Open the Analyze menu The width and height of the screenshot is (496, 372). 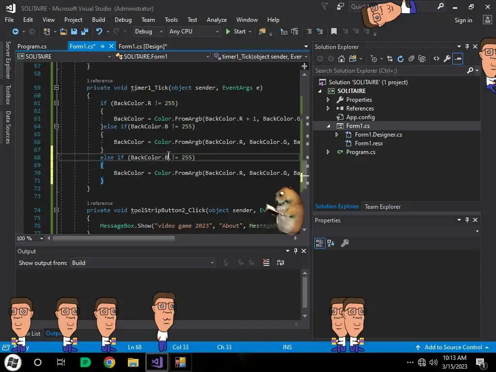pyautogui.click(x=217, y=19)
